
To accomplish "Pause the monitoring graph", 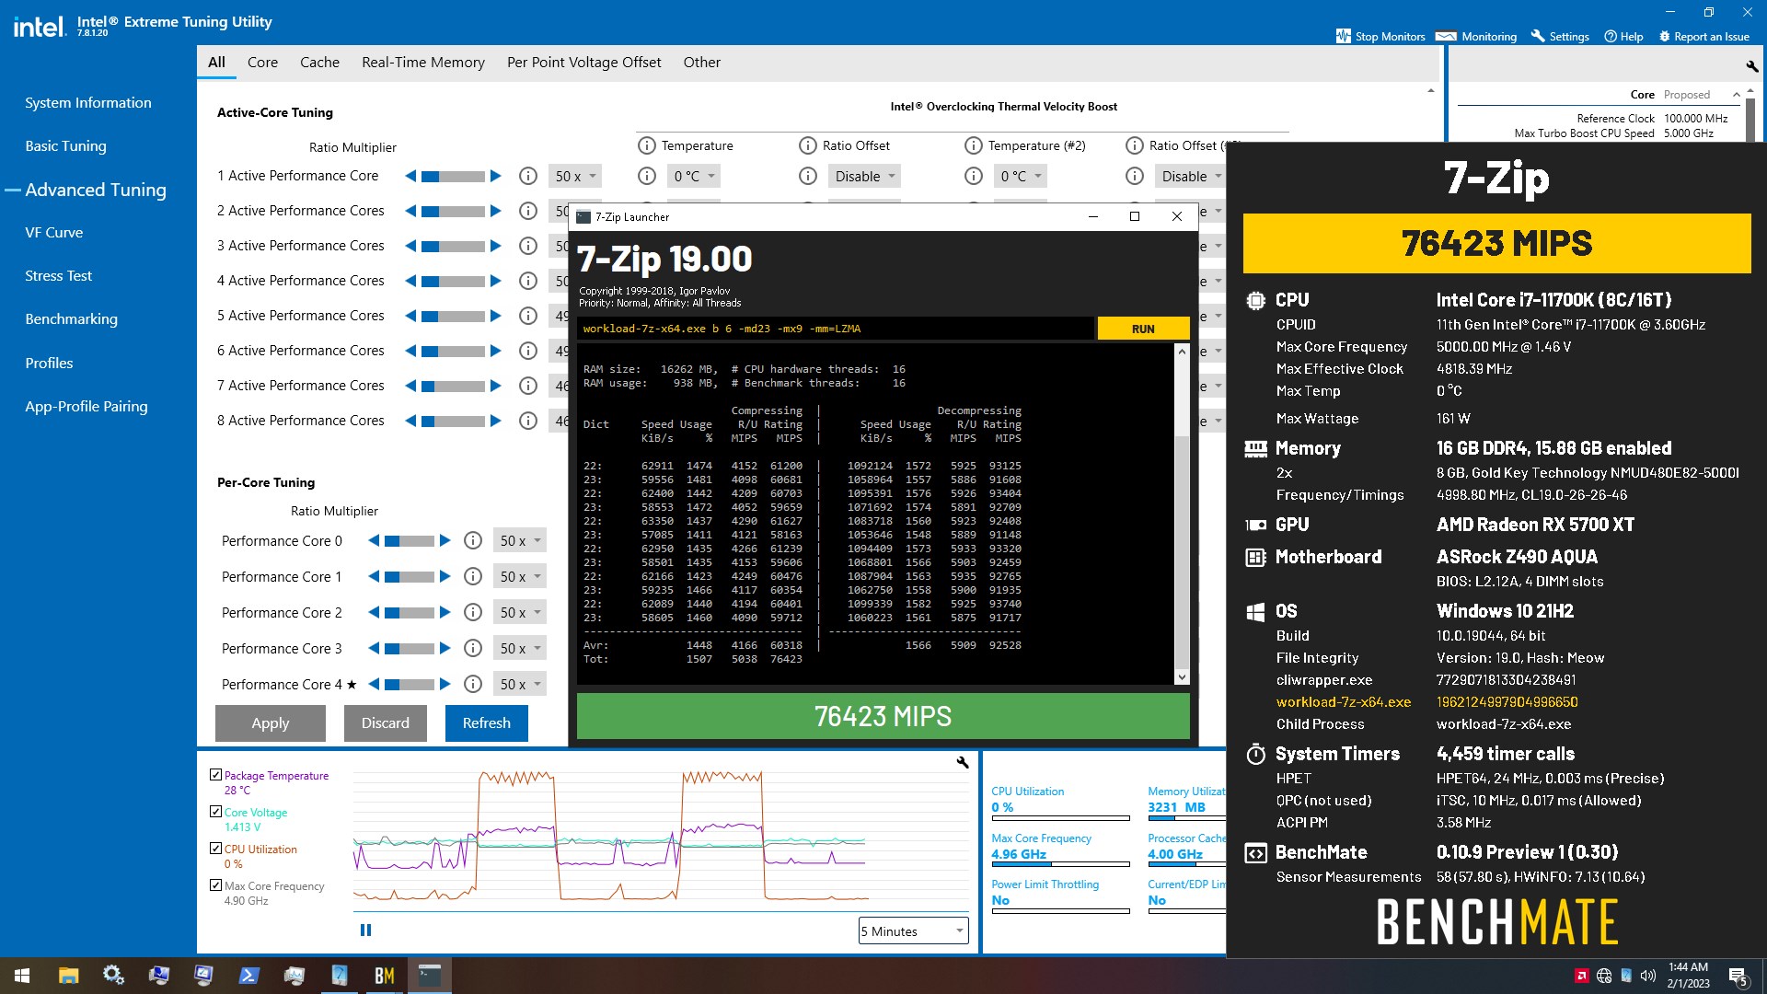I will (x=365, y=930).
